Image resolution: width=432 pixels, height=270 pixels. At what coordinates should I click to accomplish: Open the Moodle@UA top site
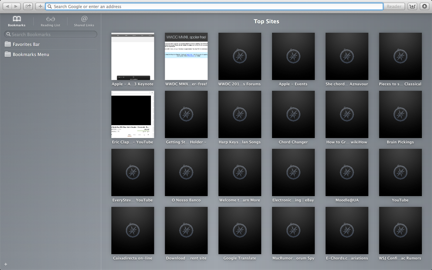tap(347, 172)
